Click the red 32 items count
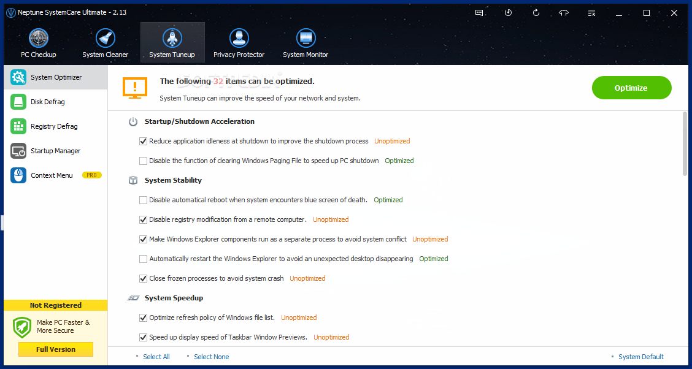The width and height of the screenshot is (692, 369). point(218,81)
